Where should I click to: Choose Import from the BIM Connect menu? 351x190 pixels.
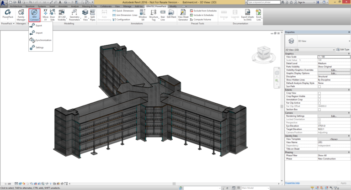[x=41, y=33]
